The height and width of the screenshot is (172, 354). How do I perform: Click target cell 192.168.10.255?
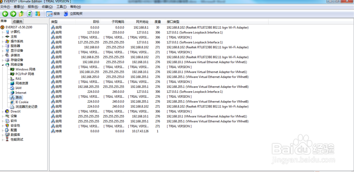point(89,72)
